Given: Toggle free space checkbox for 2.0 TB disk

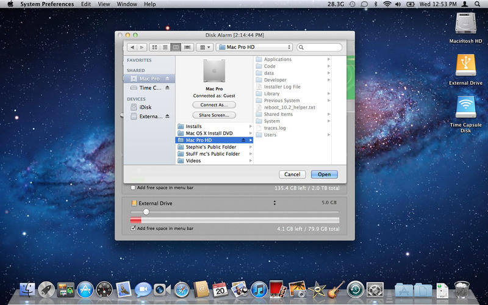Looking at the screenshot, I should 133,188.
